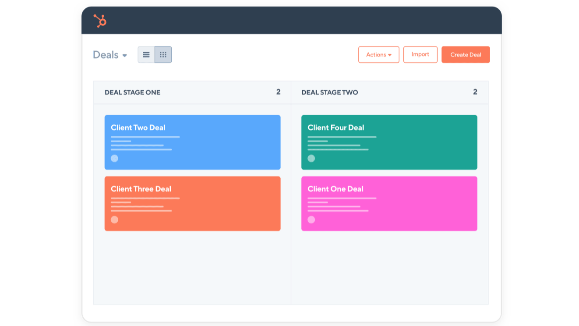Click the avatar on Client One Deal card
579x326 pixels.
tap(311, 220)
